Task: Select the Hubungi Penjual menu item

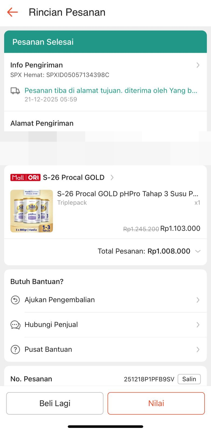Action: pyautogui.click(x=51, y=325)
